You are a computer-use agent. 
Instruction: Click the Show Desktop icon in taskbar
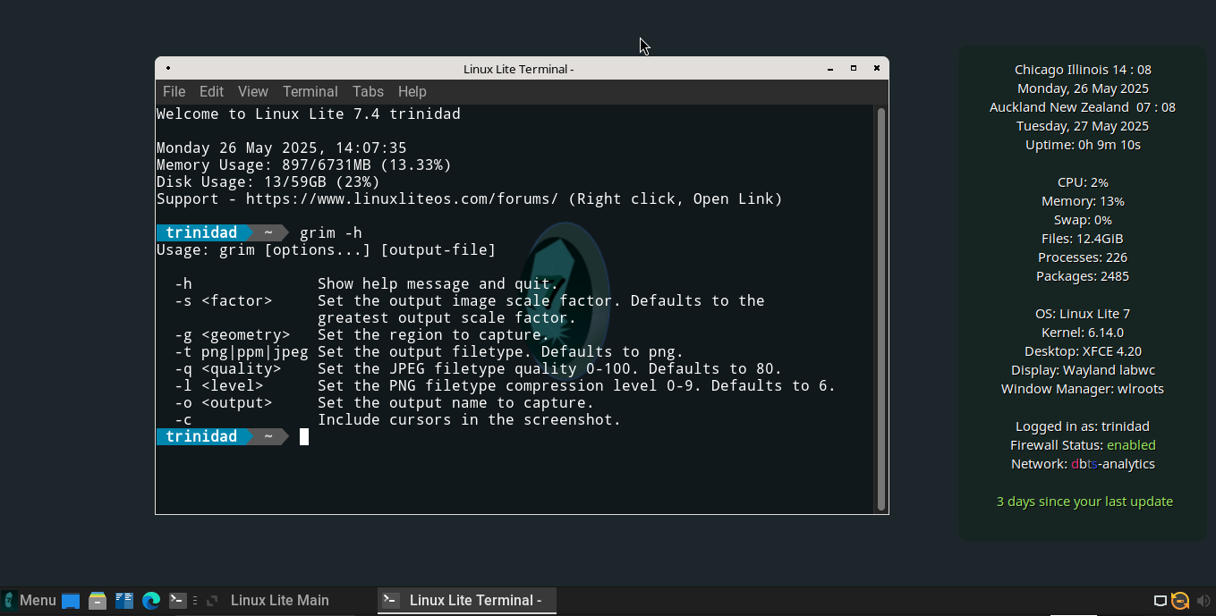[71, 601]
